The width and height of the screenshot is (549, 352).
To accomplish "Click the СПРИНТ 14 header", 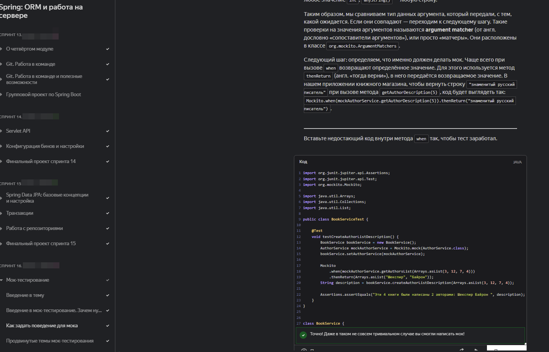I will [11, 117].
